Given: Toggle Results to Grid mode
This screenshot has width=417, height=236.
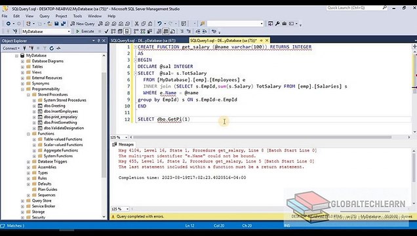Looking at the screenshot, I should tap(166, 31).
